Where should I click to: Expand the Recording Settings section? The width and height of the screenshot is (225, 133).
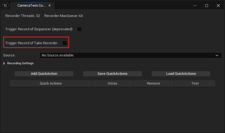pyautogui.click(x=4, y=63)
